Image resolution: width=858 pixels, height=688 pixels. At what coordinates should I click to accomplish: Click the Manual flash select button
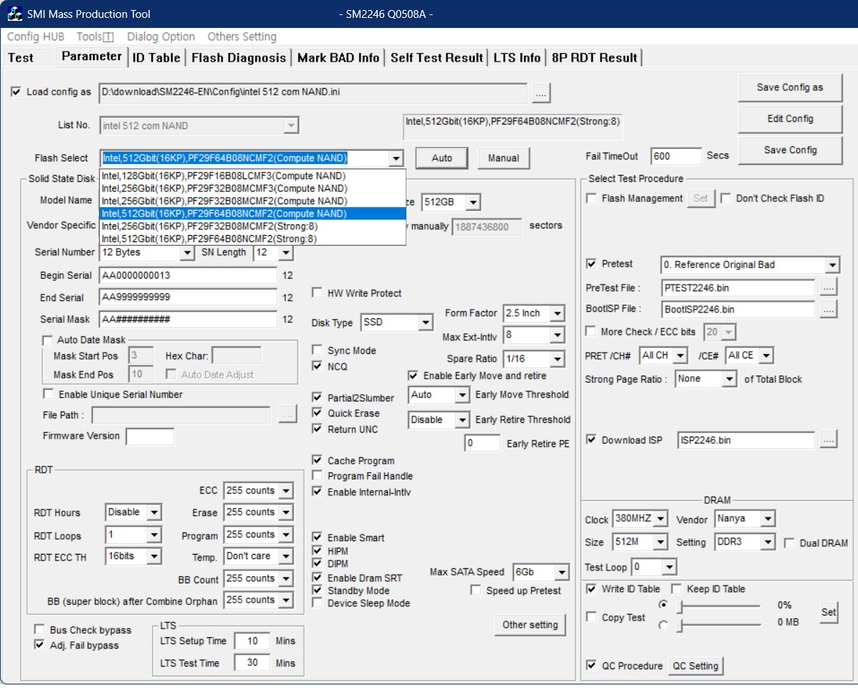click(x=503, y=158)
